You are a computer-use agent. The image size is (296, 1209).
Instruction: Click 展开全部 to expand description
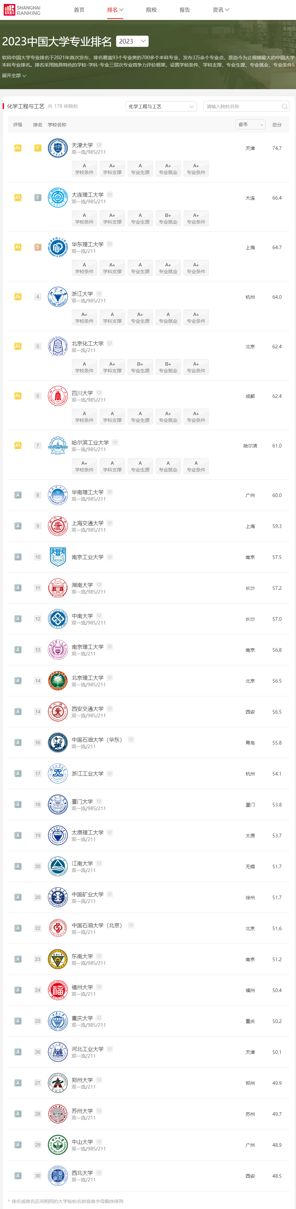click(14, 76)
